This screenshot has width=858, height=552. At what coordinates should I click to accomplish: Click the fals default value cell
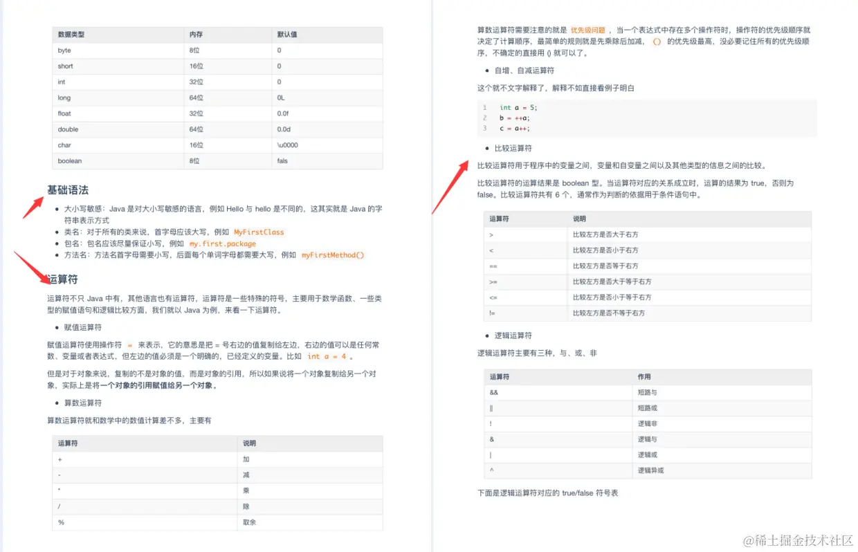click(327, 160)
